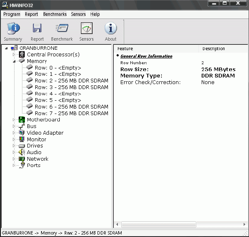Click the Error Check/Correction label
This screenshot has height=237, width=249.
150,82
